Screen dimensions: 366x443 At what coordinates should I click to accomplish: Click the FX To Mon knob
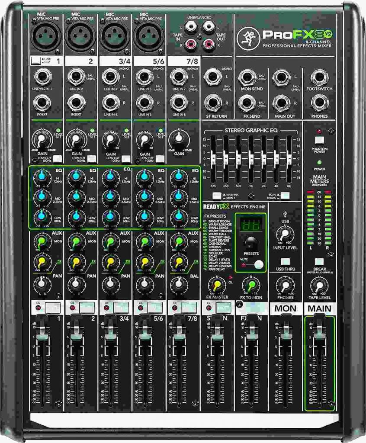tap(250, 285)
